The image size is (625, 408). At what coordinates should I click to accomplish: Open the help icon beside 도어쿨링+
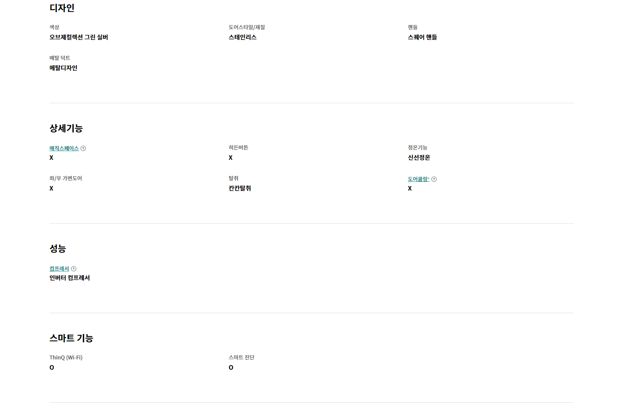434,179
